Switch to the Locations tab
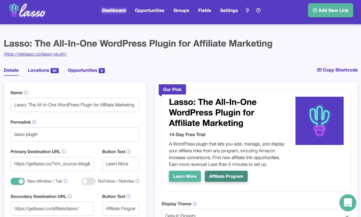361x217 pixels. coord(43,70)
